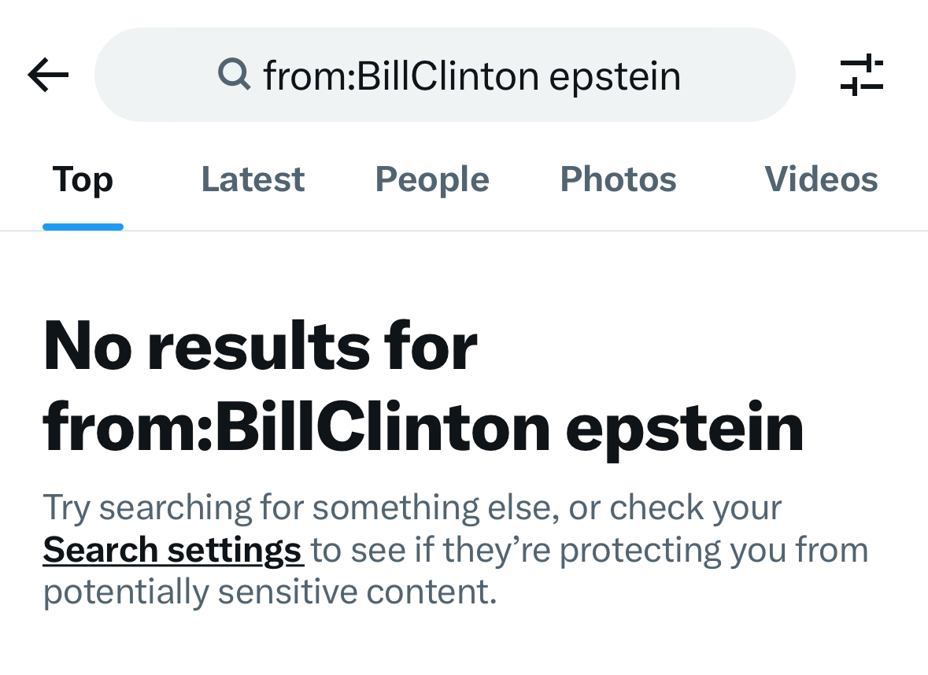
Task: Click the "No results for" heading
Action: pyautogui.click(x=261, y=346)
